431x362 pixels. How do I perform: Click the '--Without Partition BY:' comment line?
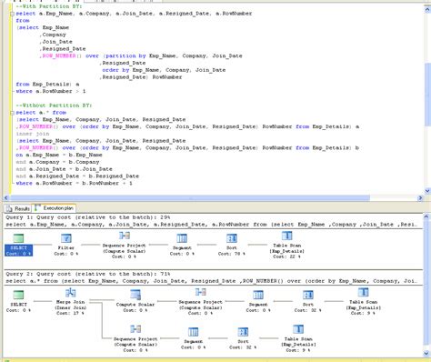click(54, 106)
